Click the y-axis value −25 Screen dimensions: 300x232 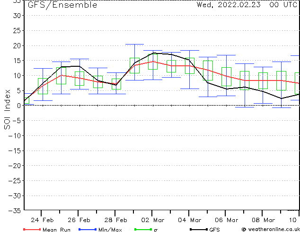coord(15,181)
